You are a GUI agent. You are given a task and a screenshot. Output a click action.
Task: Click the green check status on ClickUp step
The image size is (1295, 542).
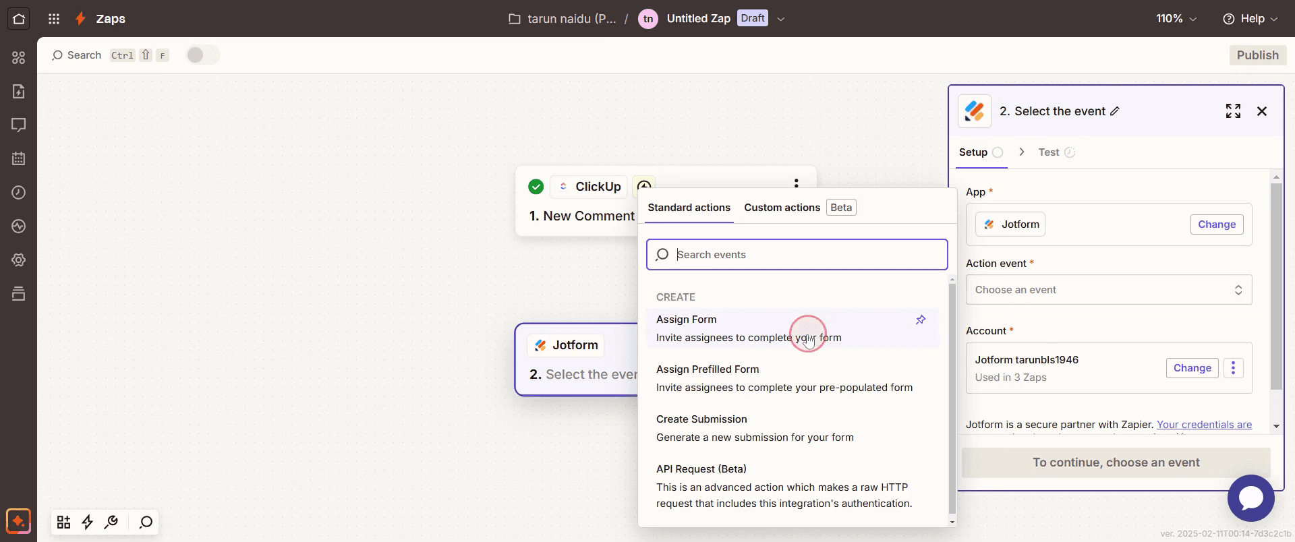536,187
